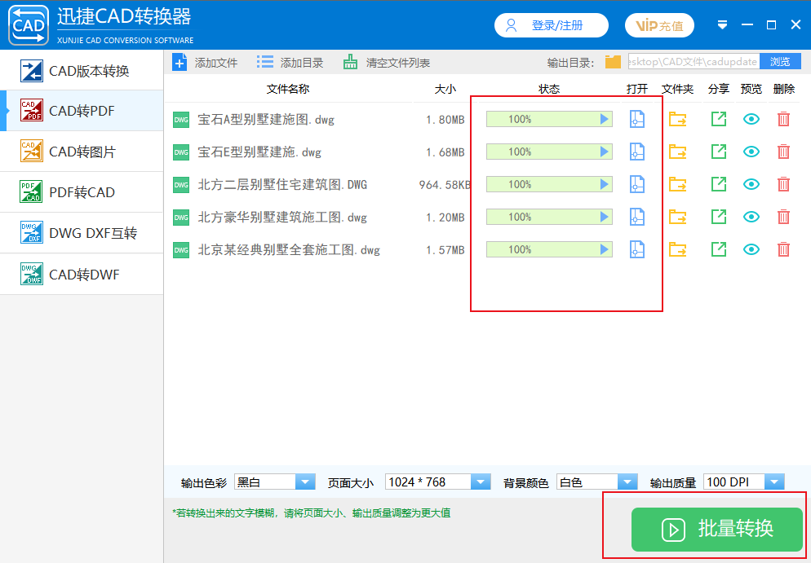Preview 宝石A型别墅建施图.dwg with eye icon
The image size is (811, 563).
[x=751, y=119]
